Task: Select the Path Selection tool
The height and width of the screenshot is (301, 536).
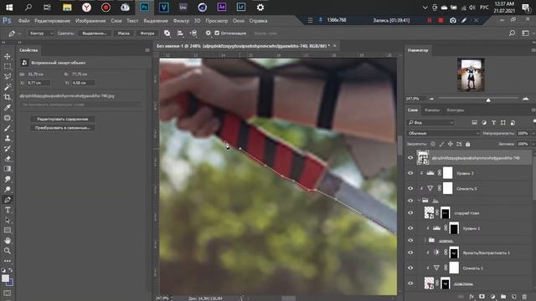Action: [8, 220]
